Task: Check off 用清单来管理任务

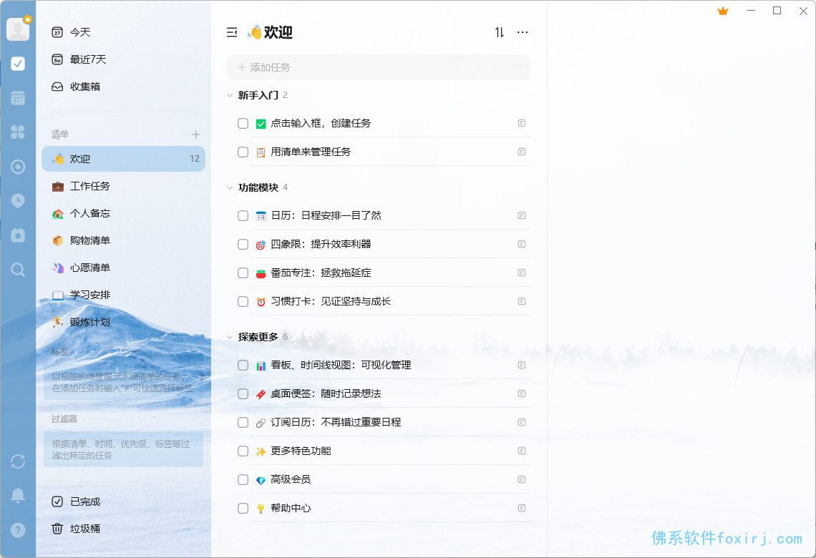Action: coord(243,152)
